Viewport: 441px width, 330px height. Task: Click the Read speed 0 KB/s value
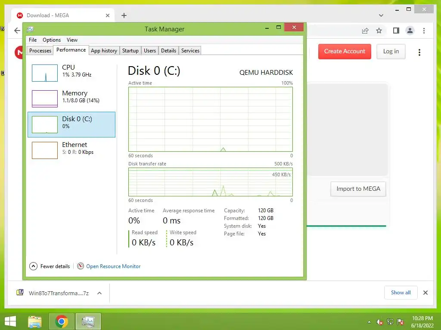coord(143,242)
